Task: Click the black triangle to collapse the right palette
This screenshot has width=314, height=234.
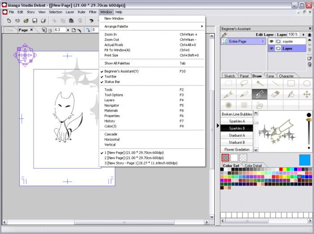Action: point(218,125)
